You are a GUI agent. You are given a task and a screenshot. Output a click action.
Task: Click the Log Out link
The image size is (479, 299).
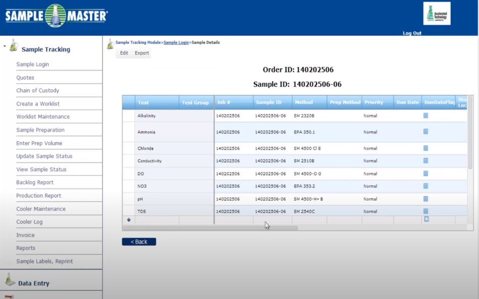412,33
